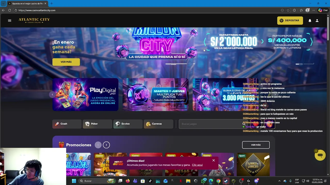Select the Atlantic City casino browser tab

[x=27, y=4]
